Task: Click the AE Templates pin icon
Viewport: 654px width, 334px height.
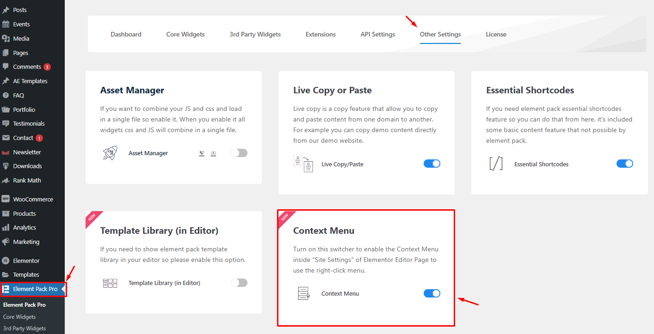Action: coord(6,81)
